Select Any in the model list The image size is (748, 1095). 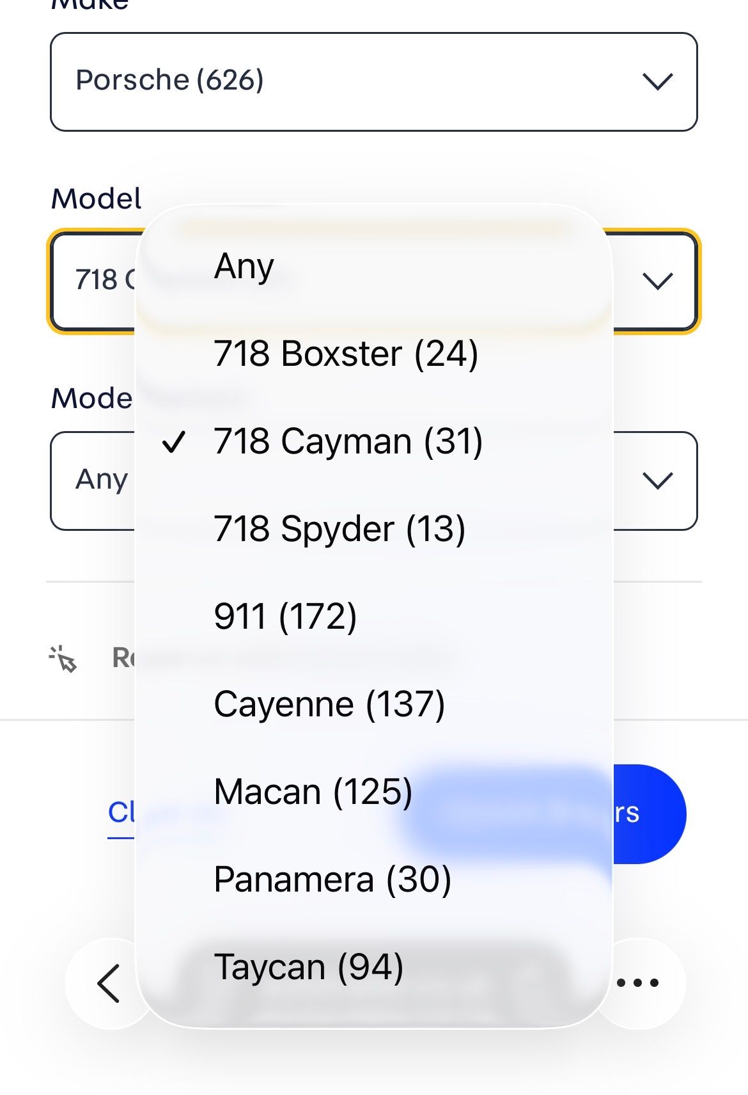[x=244, y=267]
